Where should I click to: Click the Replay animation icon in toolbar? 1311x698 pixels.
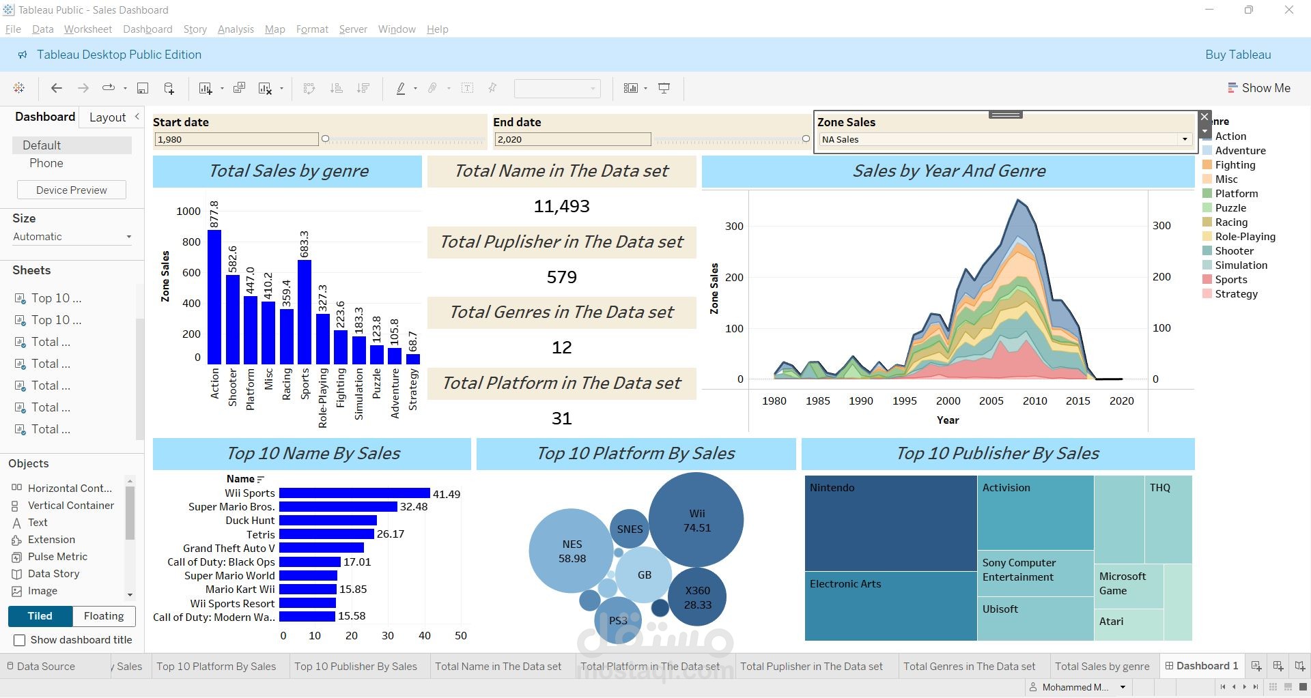point(109,88)
